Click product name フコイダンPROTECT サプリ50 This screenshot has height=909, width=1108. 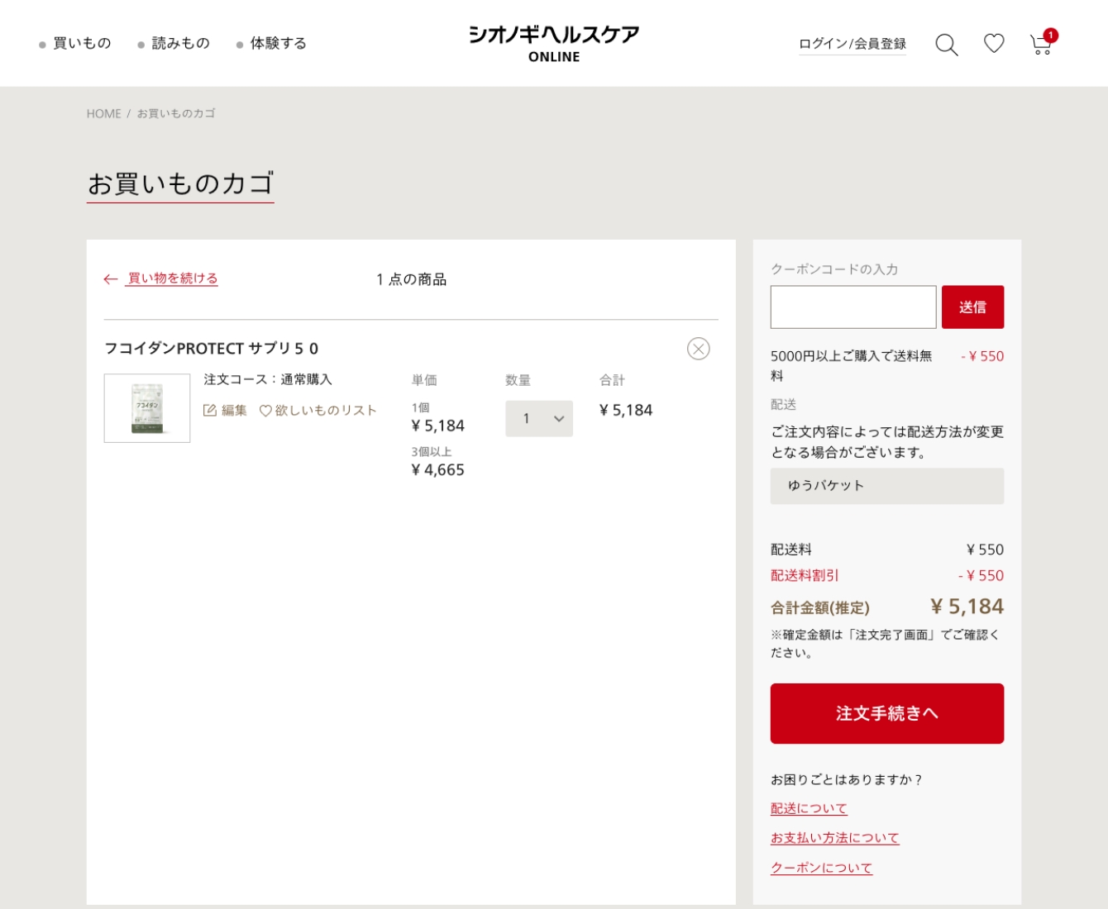pos(211,349)
